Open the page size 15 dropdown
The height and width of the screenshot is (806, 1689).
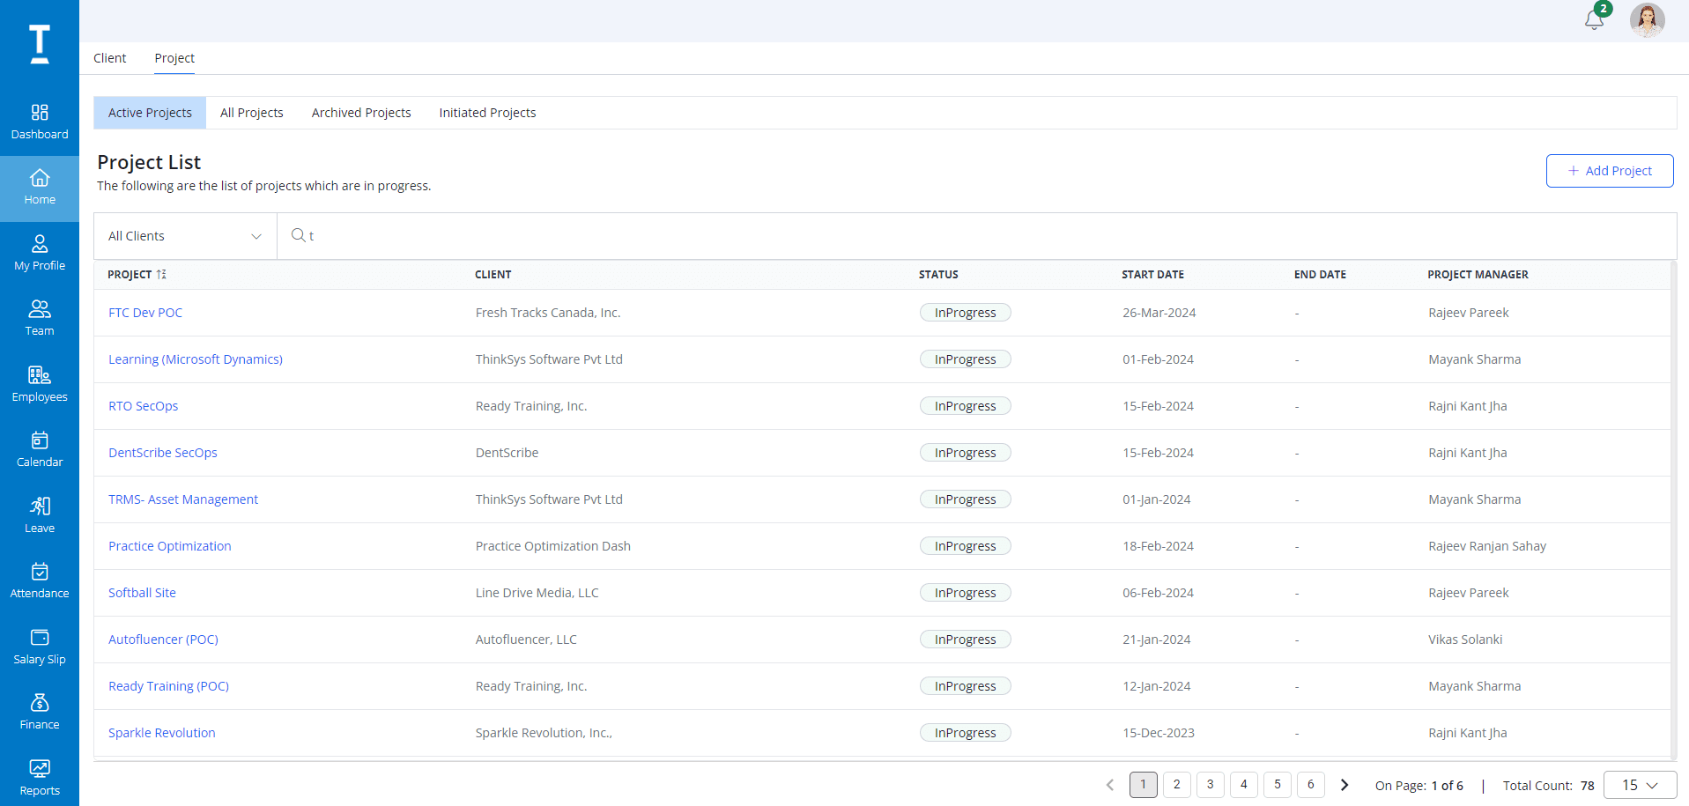(x=1640, y=785)
